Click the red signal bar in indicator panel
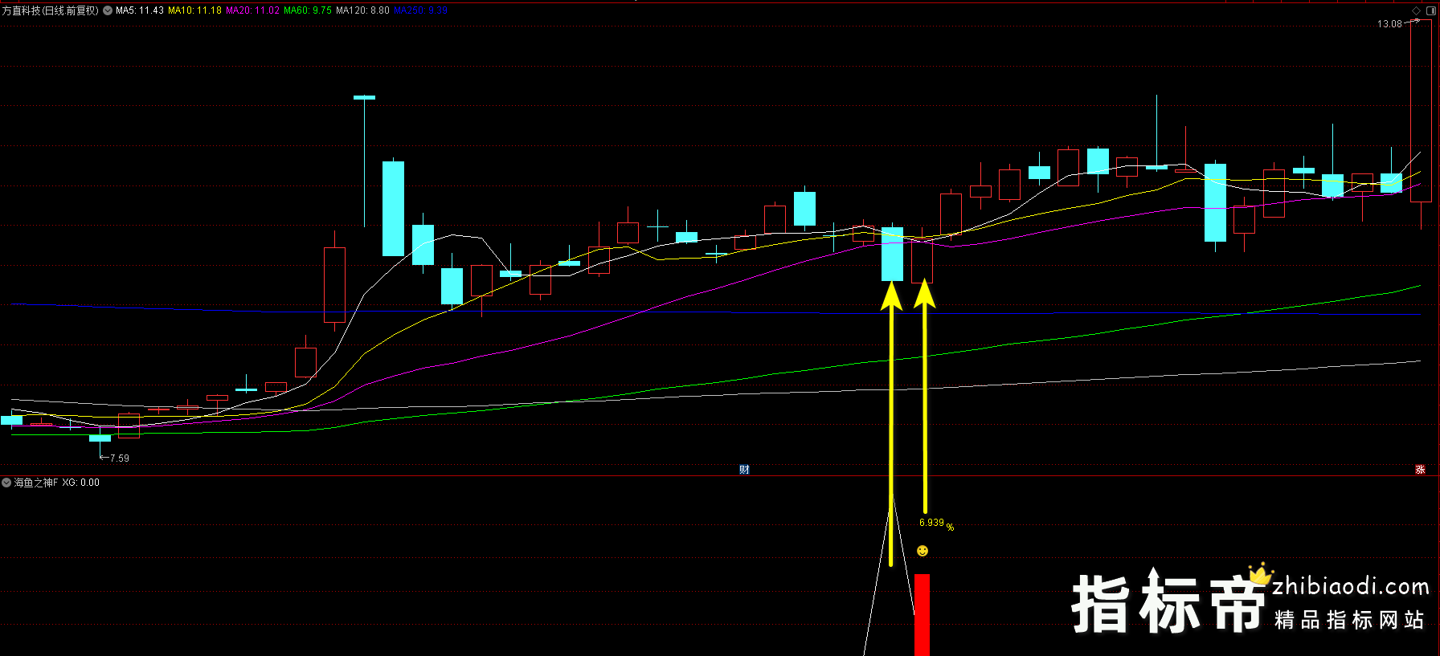Image resolution: width=1440 pixels, height=656 pixels. click(922, 615)
